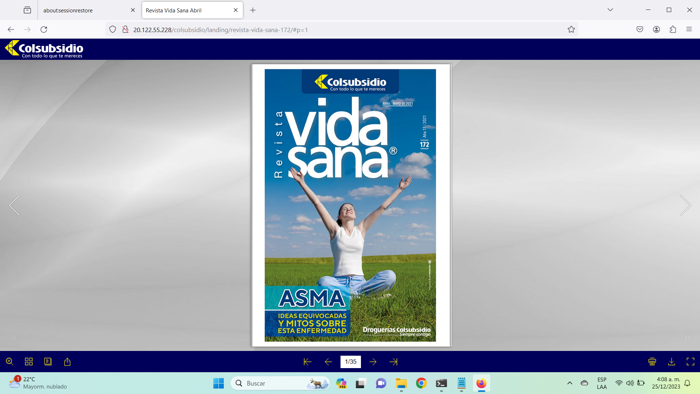
Task: Open the thumbnails grid view
Action: [x=29, y=362]
